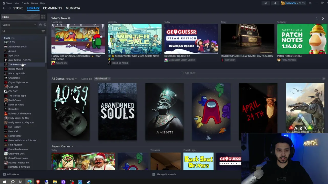Open Task View in taskbar

pos(21,182)
